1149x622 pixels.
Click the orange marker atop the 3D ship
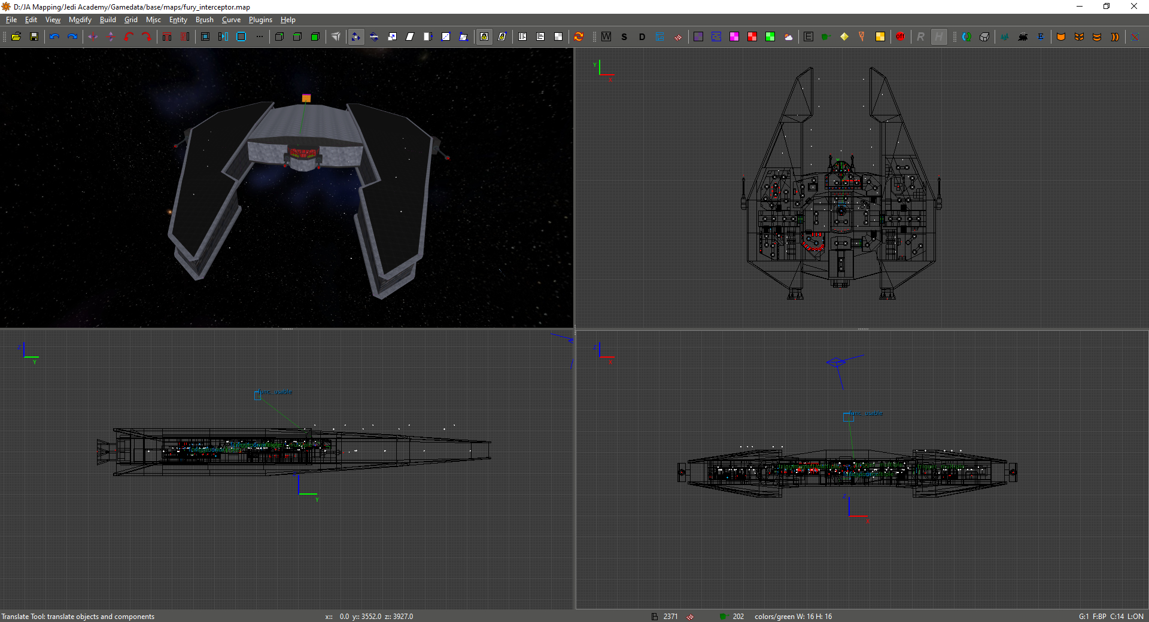306,98
